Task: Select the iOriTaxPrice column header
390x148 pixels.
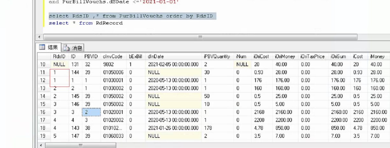Action: click(314, 56)
